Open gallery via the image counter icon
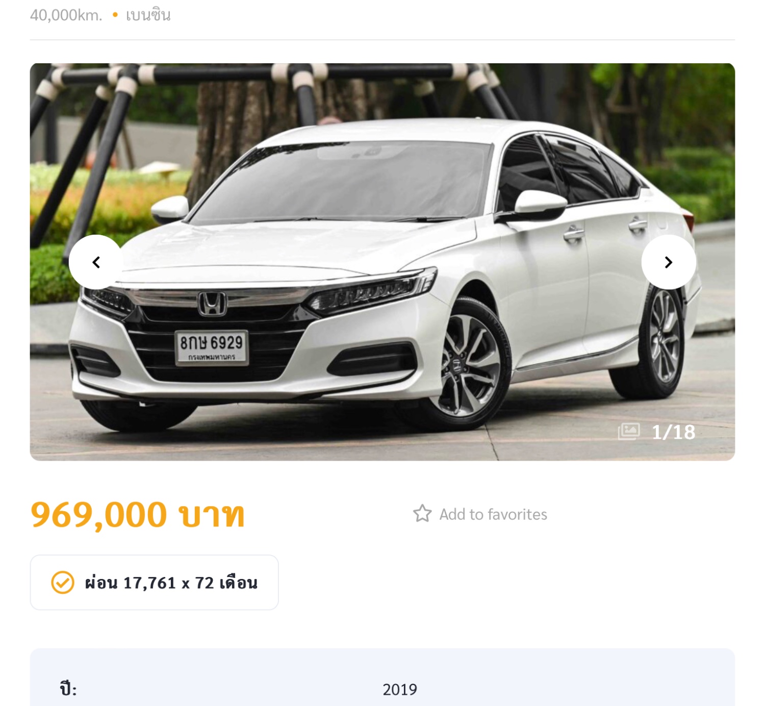Viewport: 765px width, 706px height. 629,432
